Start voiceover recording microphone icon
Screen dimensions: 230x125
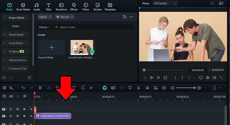[138, 88]
